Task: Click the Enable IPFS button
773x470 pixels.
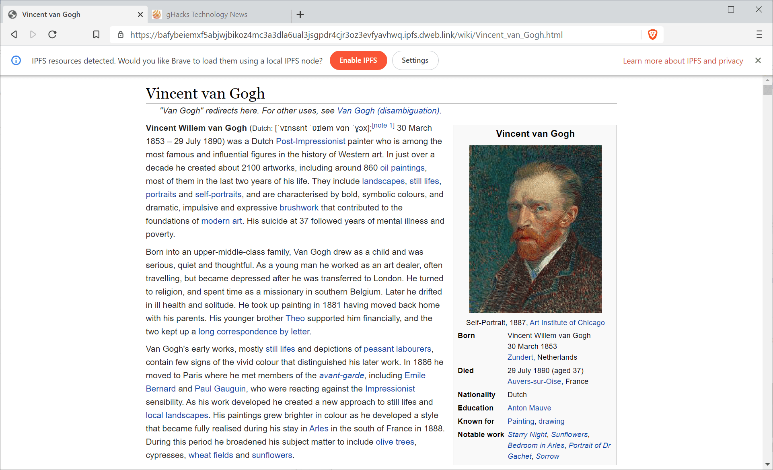Action: (358, 60)
